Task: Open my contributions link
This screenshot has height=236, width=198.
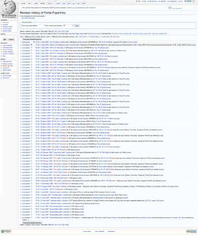Action: point(172,1)
